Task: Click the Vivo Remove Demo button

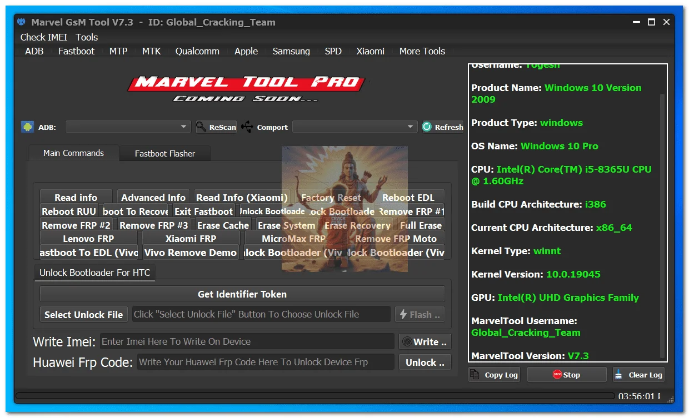Action: tap(191, 253)
